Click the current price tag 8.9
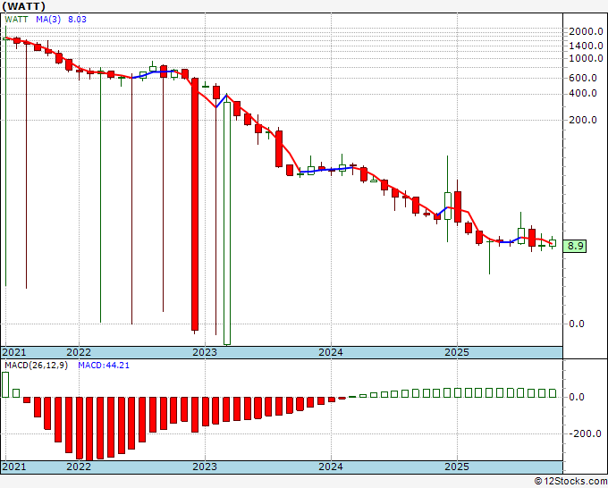Image resolution: width=608 pixels, height=488 pixels. point(575,246)
